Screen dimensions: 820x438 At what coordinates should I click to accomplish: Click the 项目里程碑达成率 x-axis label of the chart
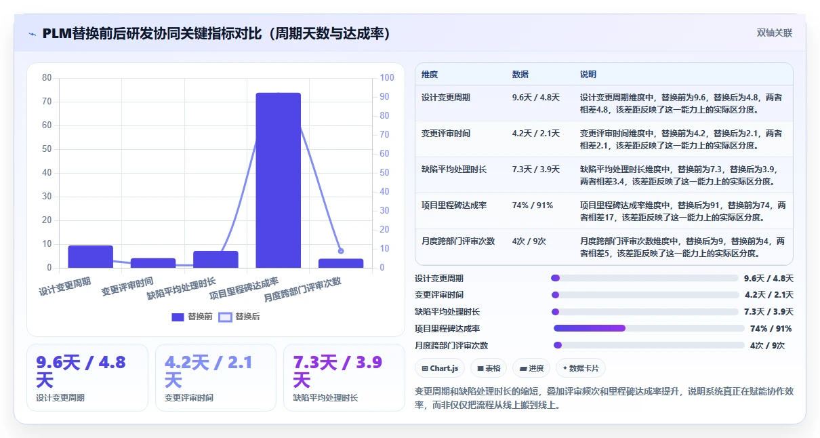pyautogui.click(x=244, y=287)
